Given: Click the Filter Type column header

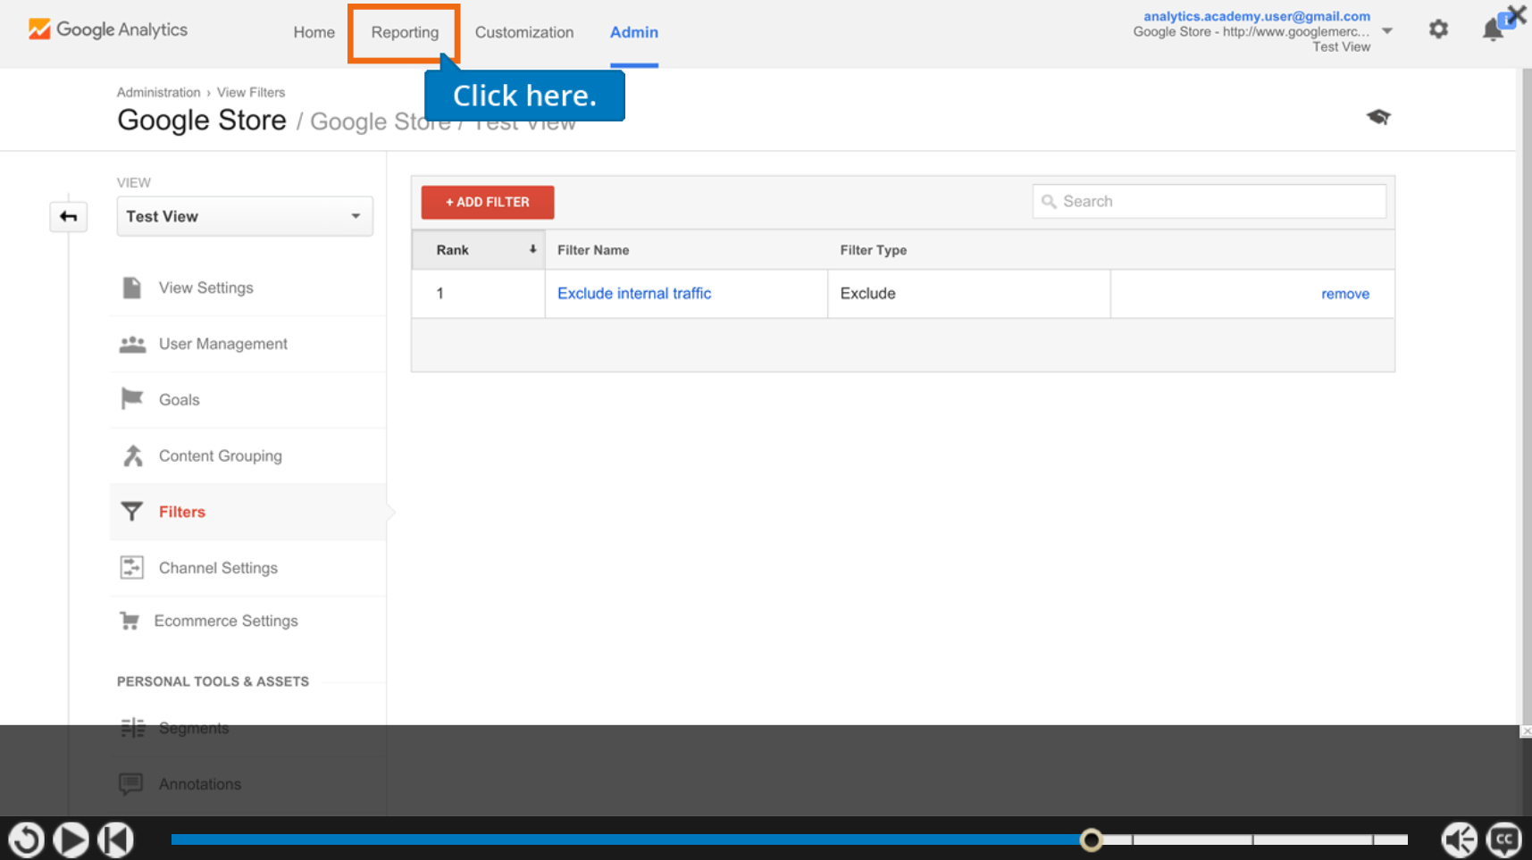Looking at the screenshot, I should coord(873,250).
